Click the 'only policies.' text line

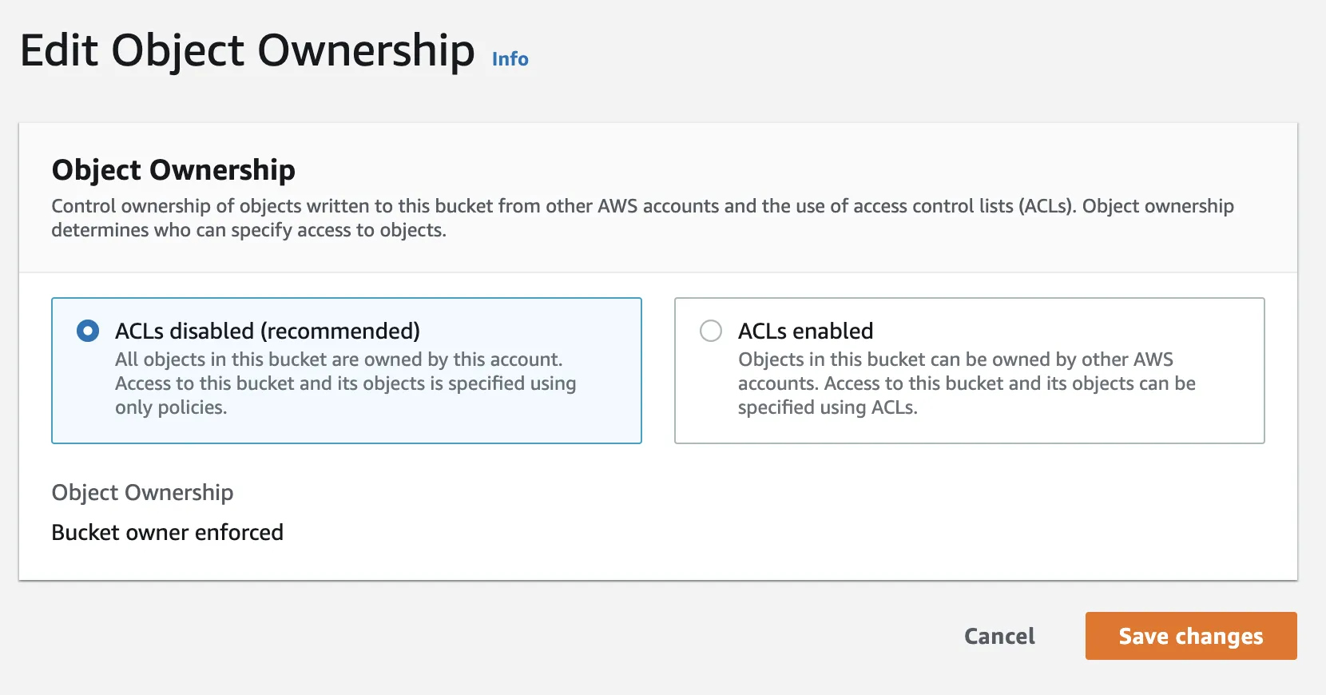[x=171, y=407]
